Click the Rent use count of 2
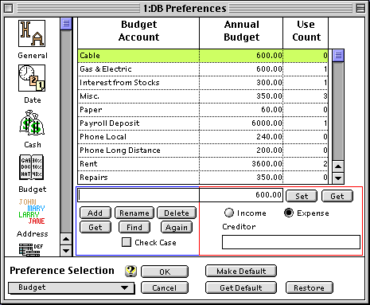Image resolution: width=370 pixels, height=305 pixels. coord(325,164)
